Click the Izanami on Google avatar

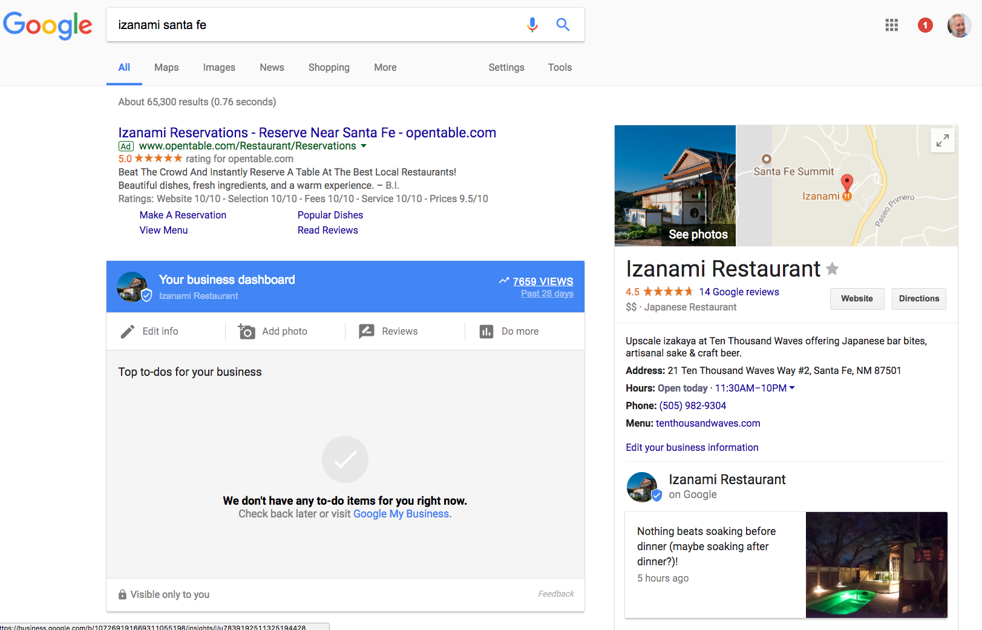point(644,487)
